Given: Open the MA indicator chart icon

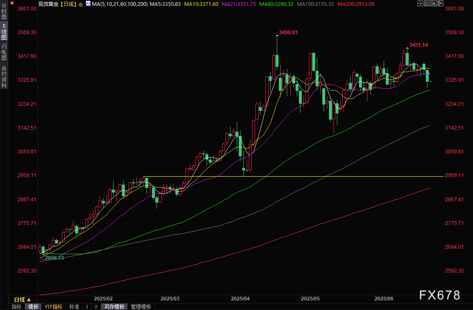Looking at the screenshot, I should tap(88, 4).
